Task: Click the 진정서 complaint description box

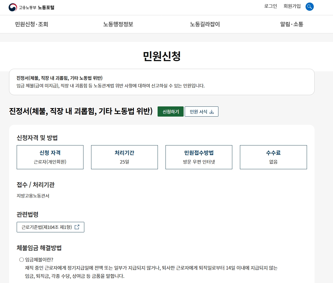Action: (x=162, y=82)
